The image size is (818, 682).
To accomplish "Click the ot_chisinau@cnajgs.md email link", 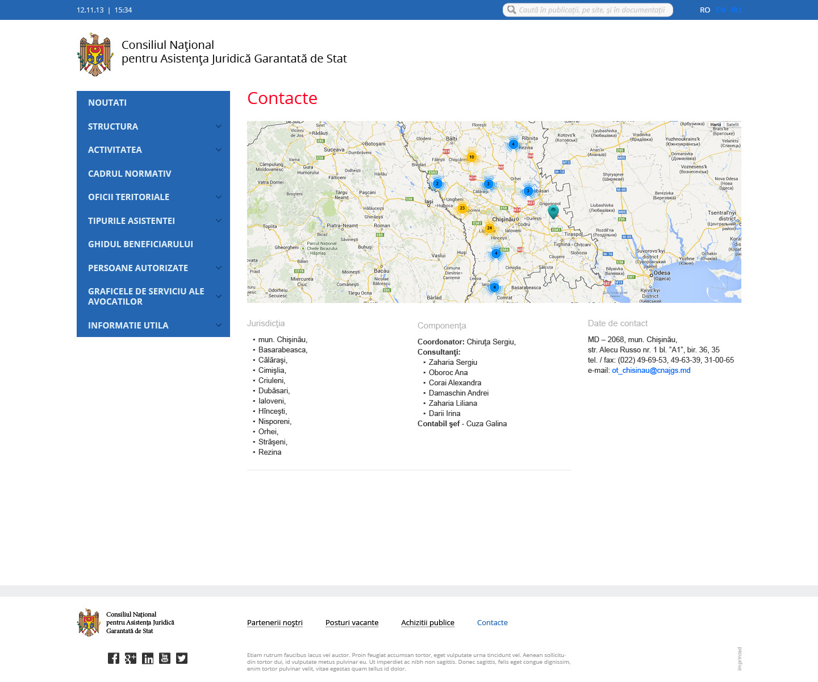I will click(x=651, y=371).
